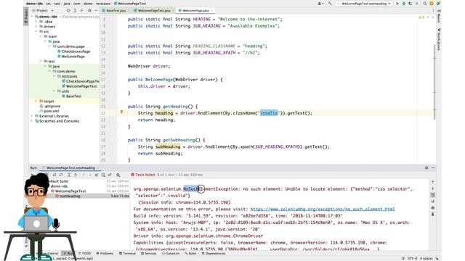Expand all test results in Run toolbar
Viewport: 465px width, 261px height.
tap(69, 175)
